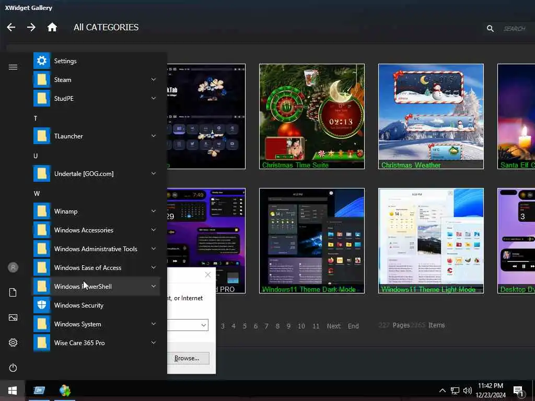The width and height of the screenshot is (535, 401).
Task: Open the user account icon in Start
Action: pos(13,267)
